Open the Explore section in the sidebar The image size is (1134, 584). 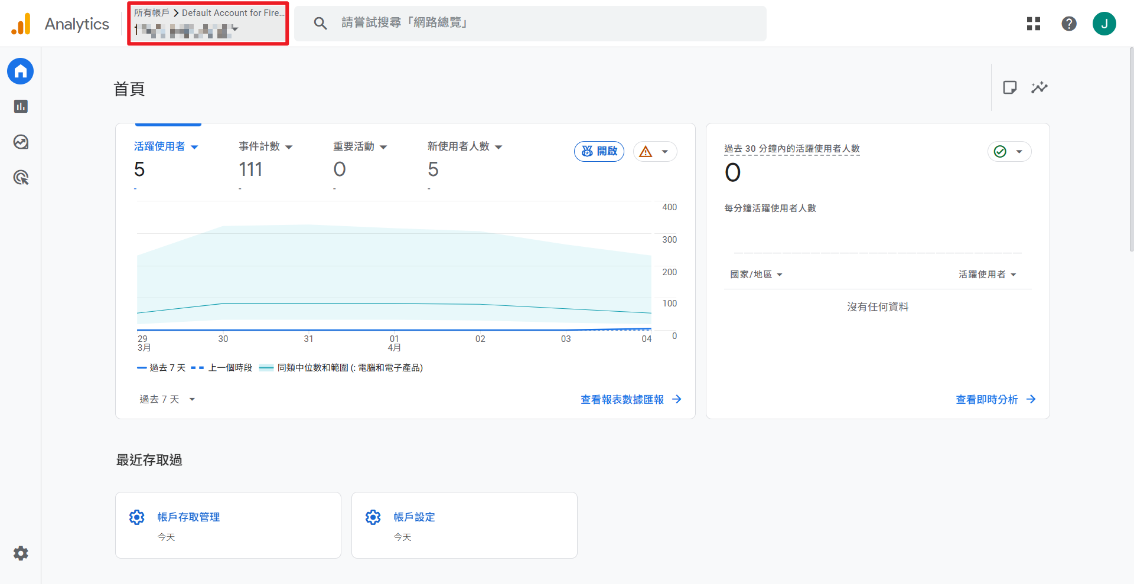pos(20,142)
